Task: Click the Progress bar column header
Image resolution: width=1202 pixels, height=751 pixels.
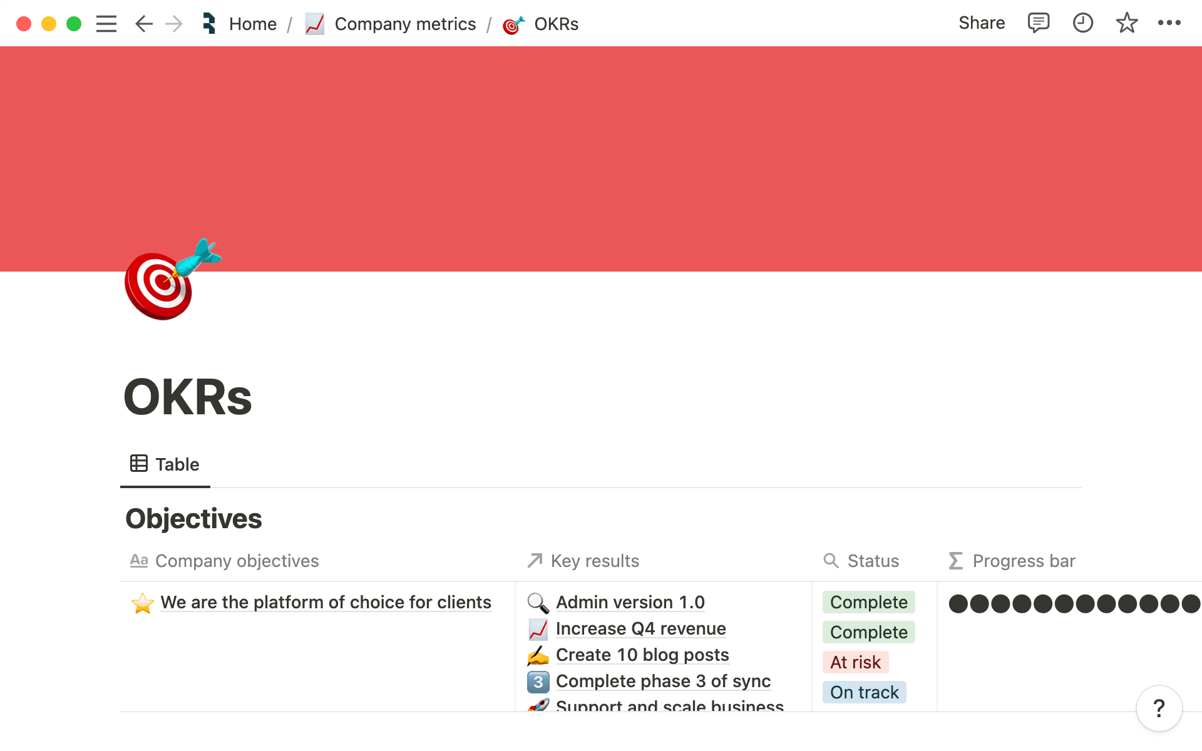Action: click(x=1023, y=561)
